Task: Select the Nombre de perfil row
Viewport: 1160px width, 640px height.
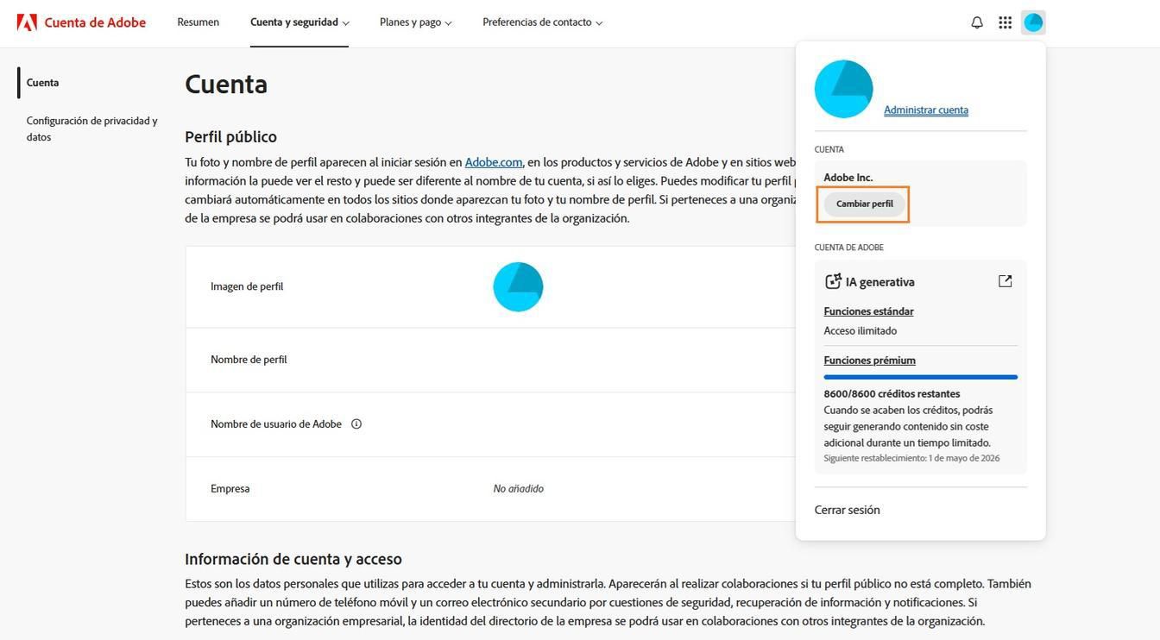Action: coord(490,360)
